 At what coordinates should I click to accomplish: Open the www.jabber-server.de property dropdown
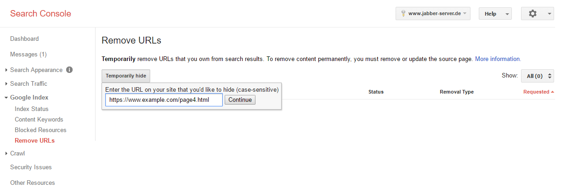pos(433,14)
